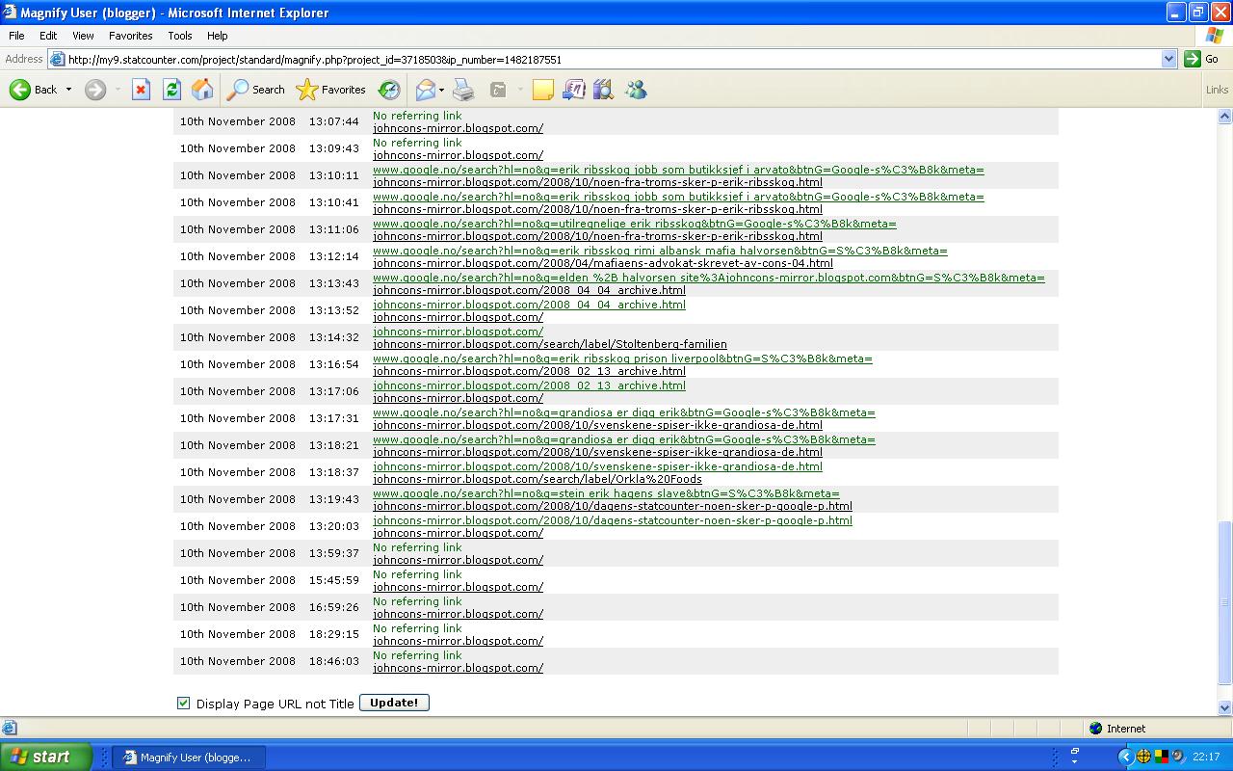Click the Send to OneNote toolbar icon

tap(573, 90)
